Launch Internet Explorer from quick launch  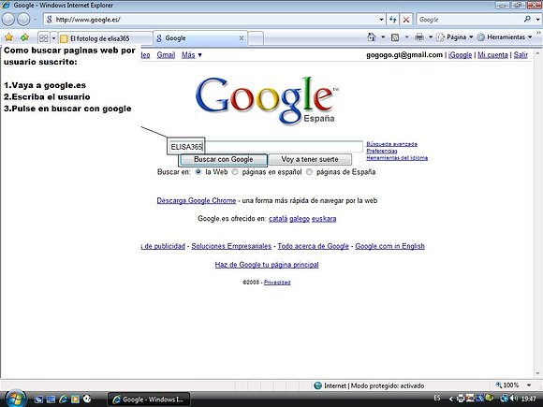(63, 399)
